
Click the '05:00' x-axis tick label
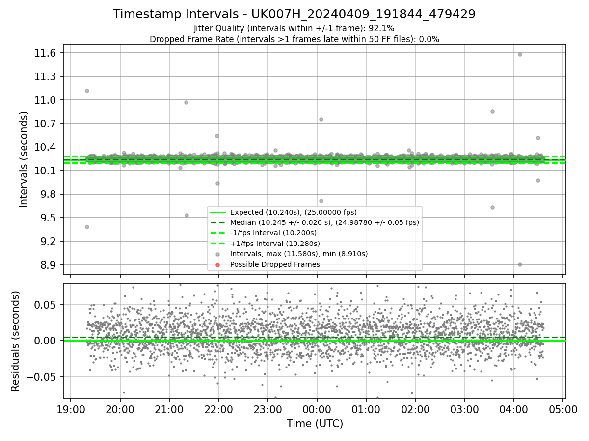click(x=563, y=410)
